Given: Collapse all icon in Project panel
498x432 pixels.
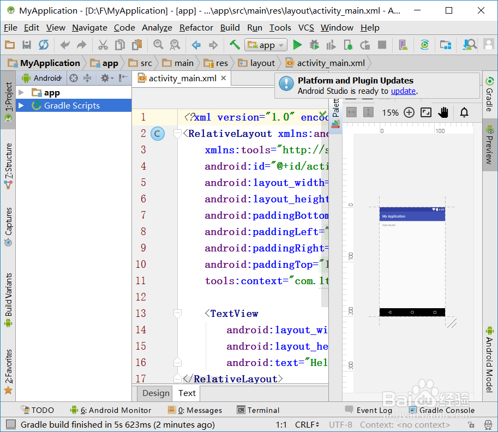Looking at the screenshot, I should [87, 78].
